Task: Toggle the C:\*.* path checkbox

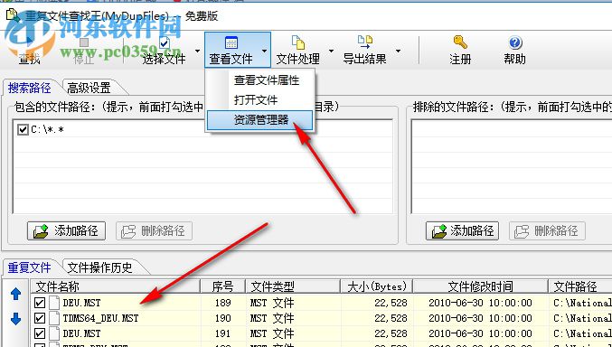Action: coord(23,129)
